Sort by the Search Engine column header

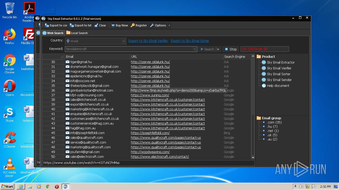coord(235,57)
